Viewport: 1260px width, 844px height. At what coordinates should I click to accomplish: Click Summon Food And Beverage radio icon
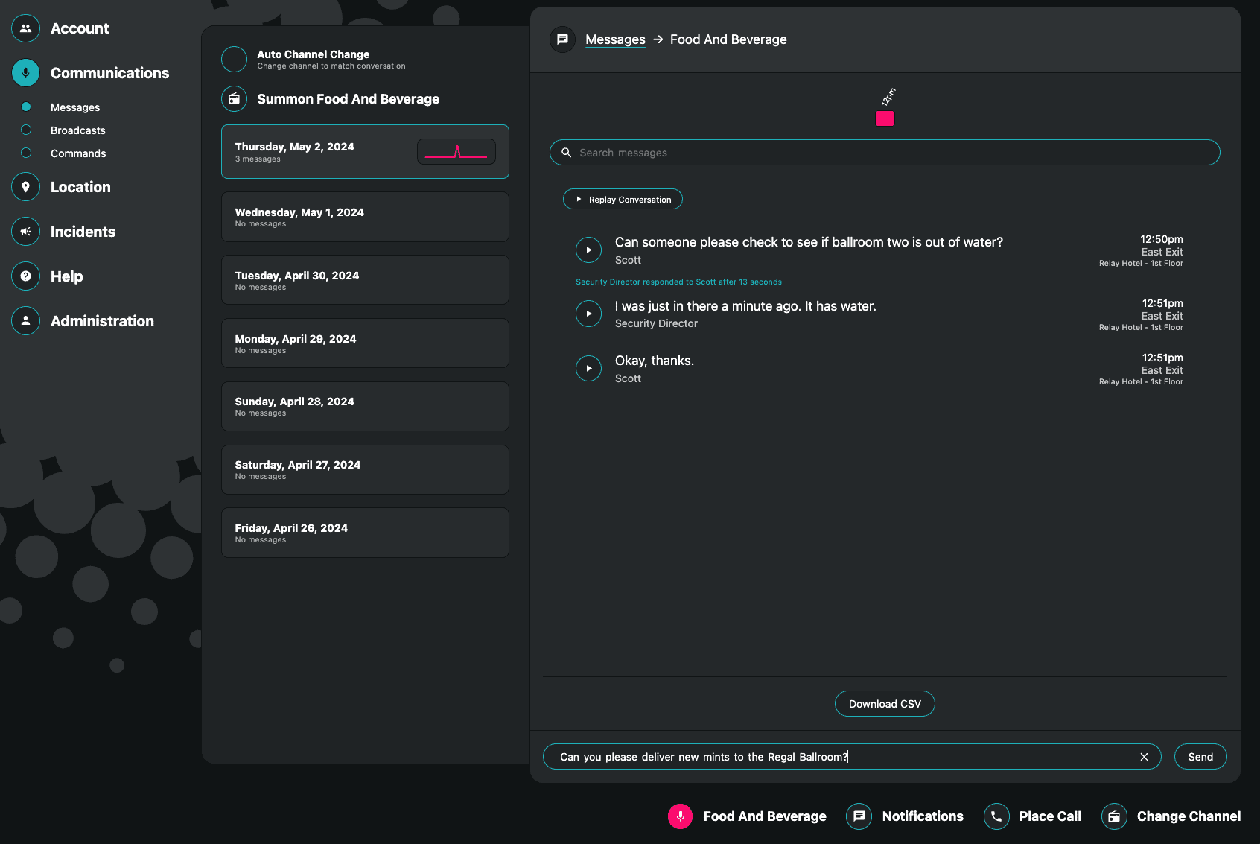(x=234, y=99)
